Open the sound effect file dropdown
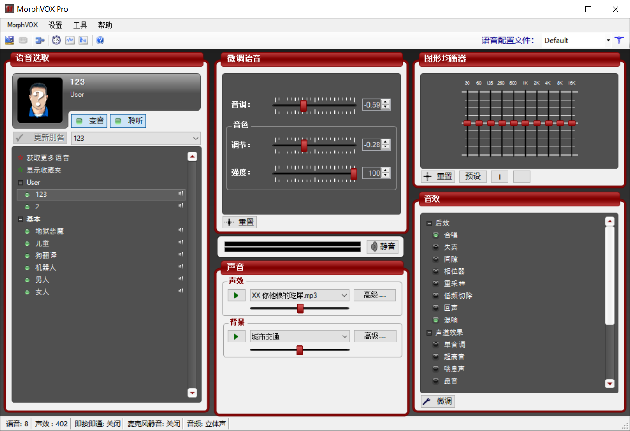The width and height of the screenshot is (630, 431). pos(344,295)
